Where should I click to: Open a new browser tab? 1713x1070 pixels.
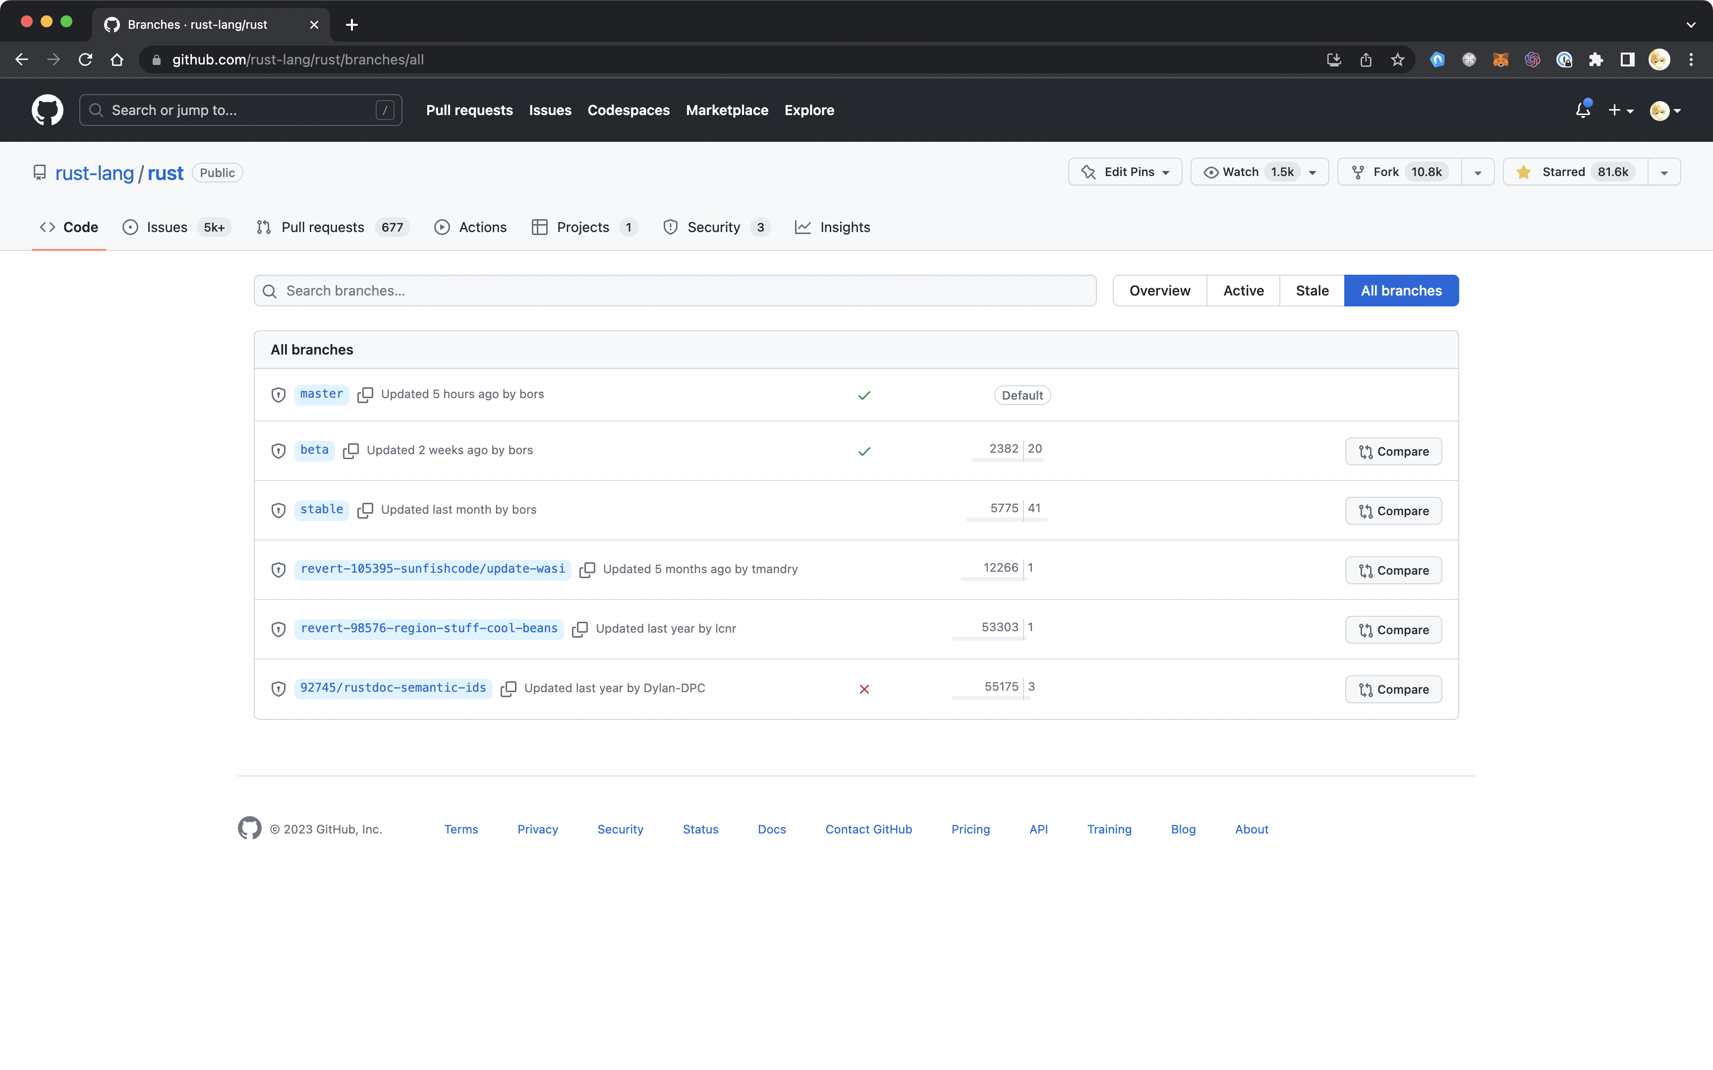point(351,25)
